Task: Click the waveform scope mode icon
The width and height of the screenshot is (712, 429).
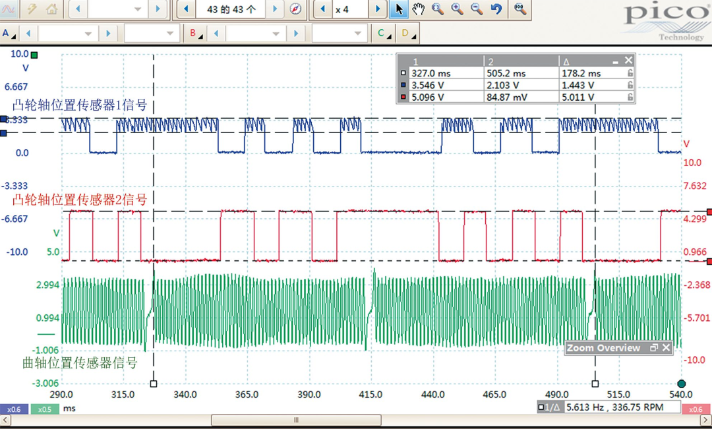Action: tap(9, 9)
